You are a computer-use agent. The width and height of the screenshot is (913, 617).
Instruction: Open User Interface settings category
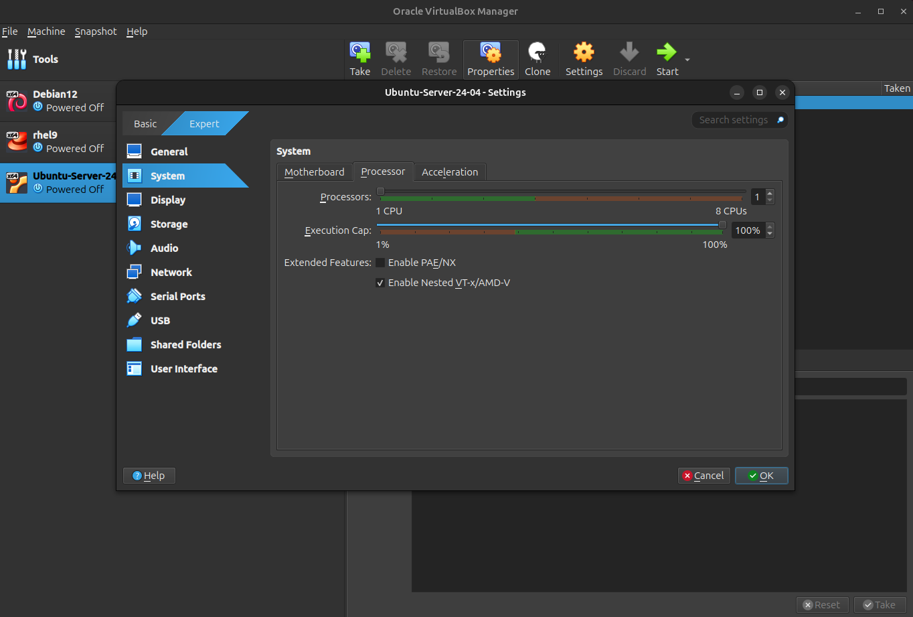coord(185,368)
